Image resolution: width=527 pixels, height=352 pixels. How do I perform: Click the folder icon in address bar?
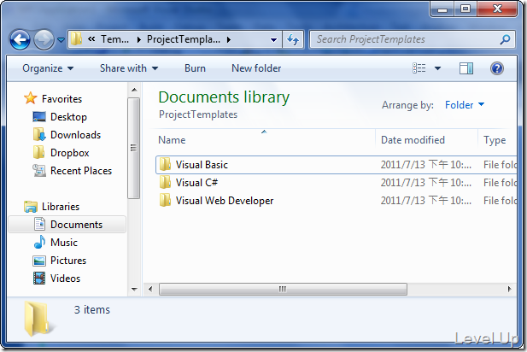pyautogui.click(x=76, y=39)
